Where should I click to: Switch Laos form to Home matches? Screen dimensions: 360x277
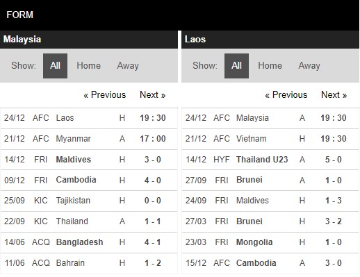270,66
